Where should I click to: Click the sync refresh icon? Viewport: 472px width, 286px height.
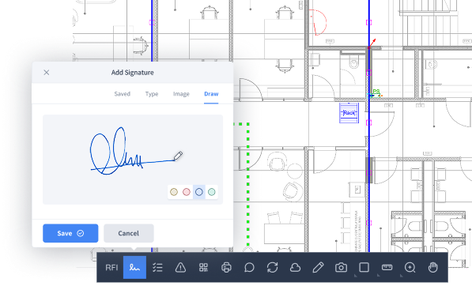pyautogui.click(x=272, y=267)
